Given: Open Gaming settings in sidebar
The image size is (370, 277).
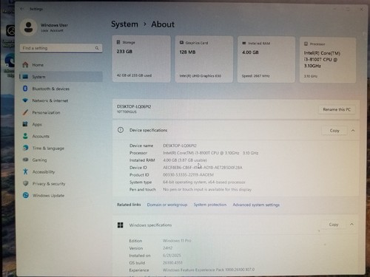Looking at the screenshot, I should [x=61, y=160].
